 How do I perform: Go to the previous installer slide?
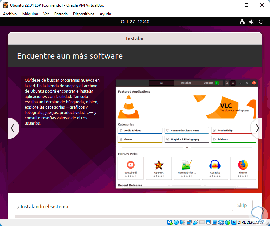click(x=13, y=128)
